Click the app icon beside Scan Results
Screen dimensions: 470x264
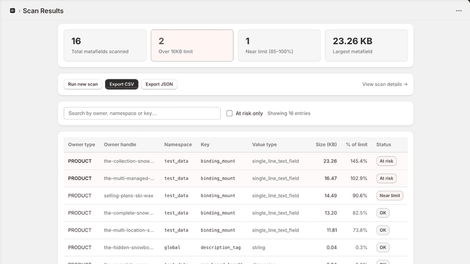pos(12,11)
